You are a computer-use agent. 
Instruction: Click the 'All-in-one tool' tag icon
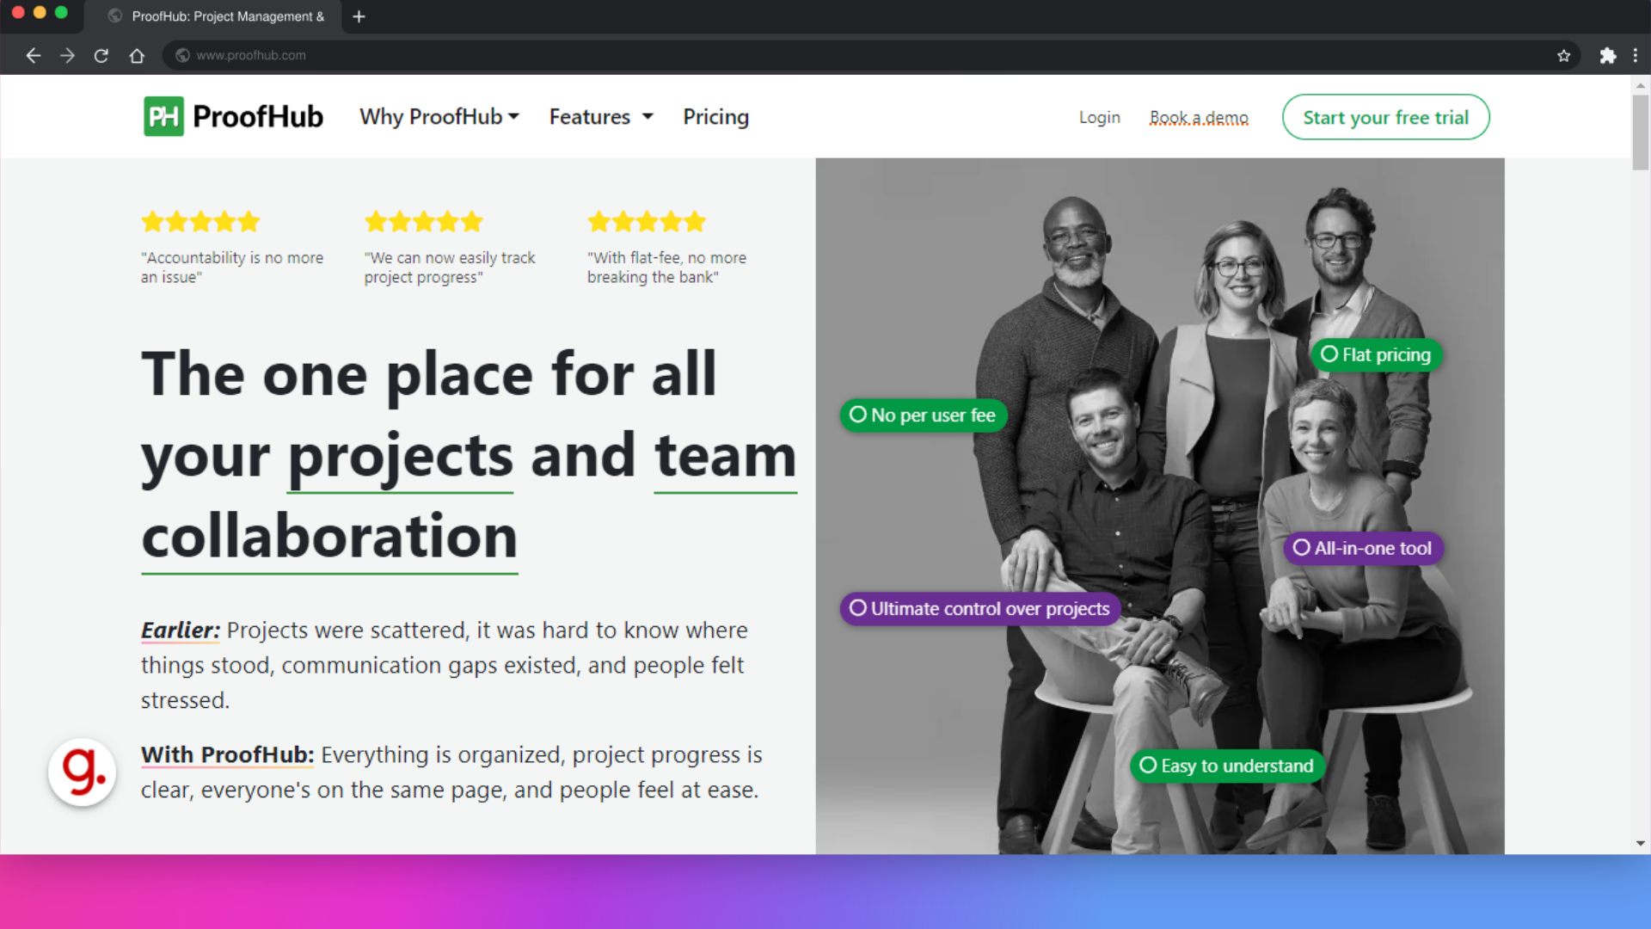[x=1301, y=548]
